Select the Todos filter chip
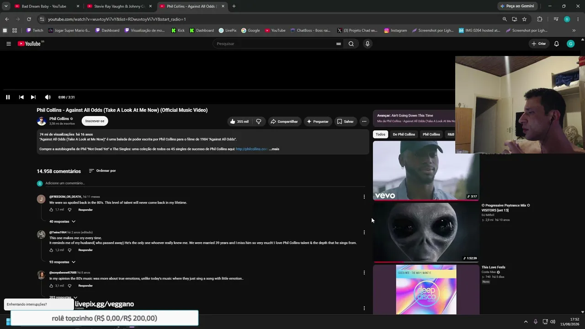The image size is (585, 329). point(381,134)
